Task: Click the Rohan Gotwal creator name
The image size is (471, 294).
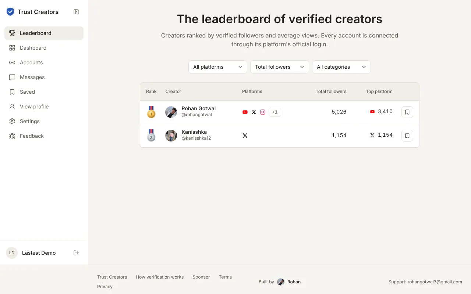Action: coord(199,108)
